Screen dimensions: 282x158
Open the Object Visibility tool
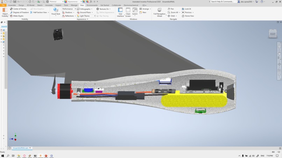pyautogui.click(x=5, y=12)
